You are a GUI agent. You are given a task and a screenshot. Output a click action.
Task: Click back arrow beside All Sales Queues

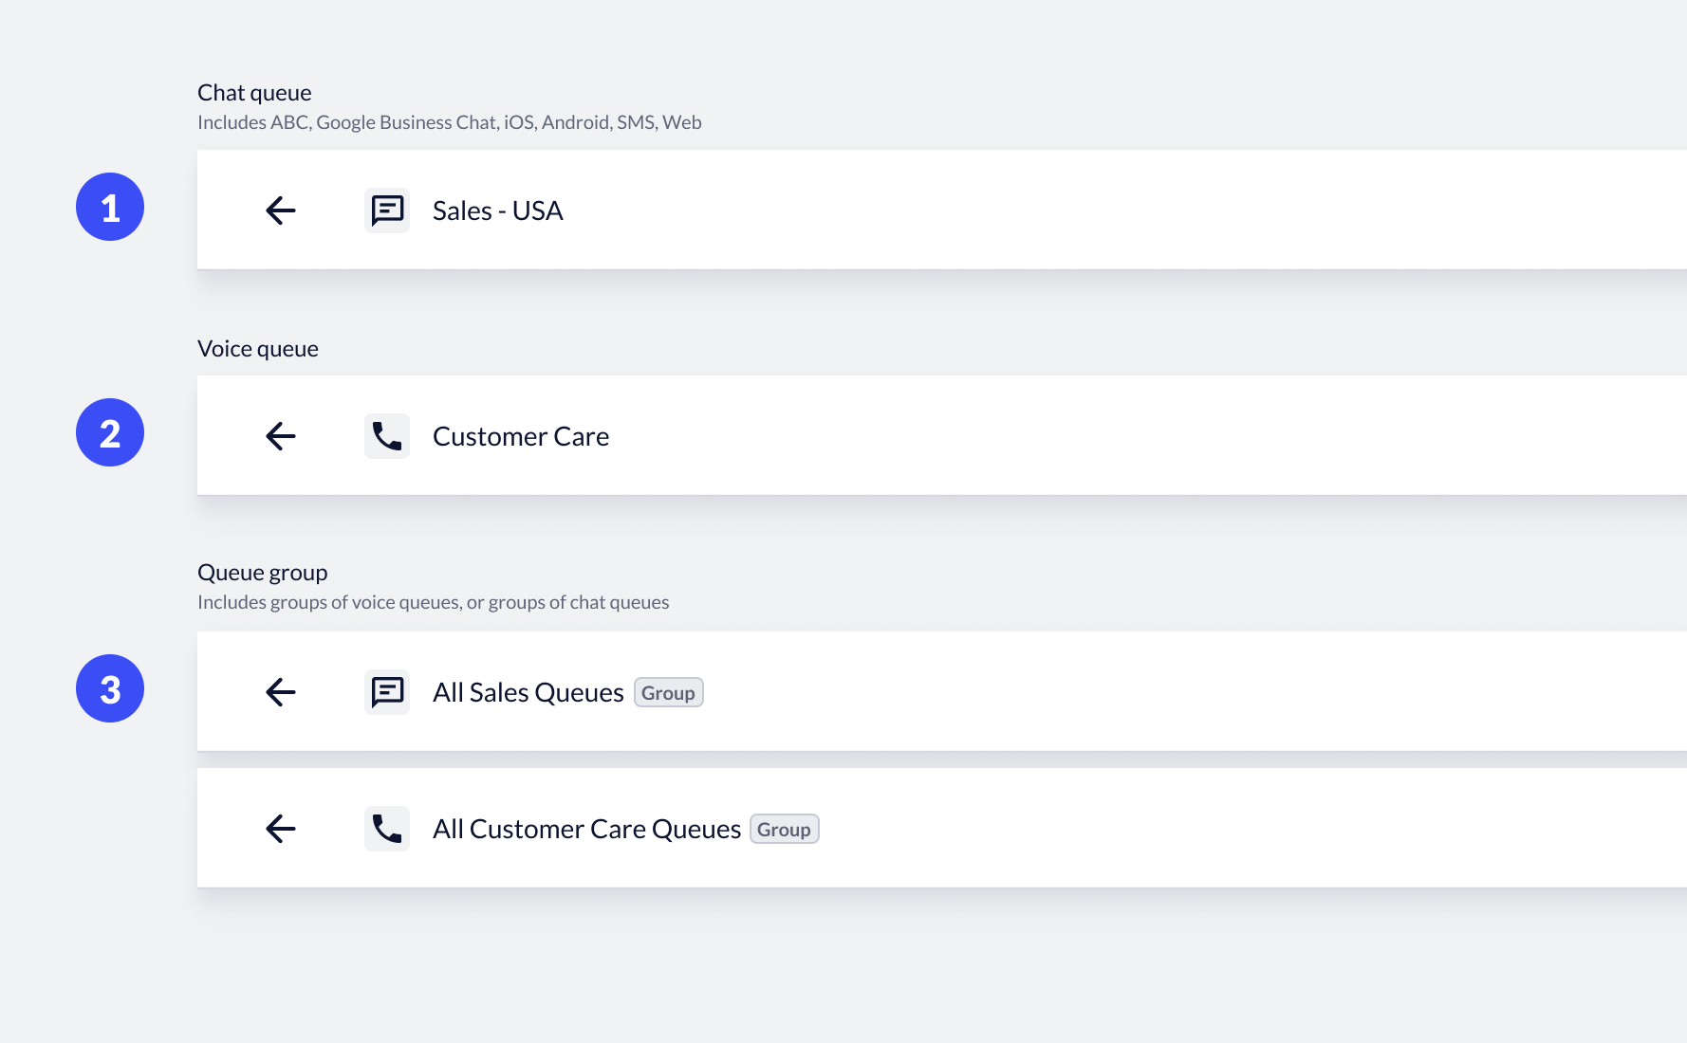pos(281,692)
